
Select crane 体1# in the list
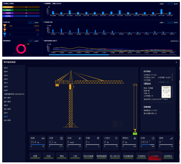click(6, 68)
